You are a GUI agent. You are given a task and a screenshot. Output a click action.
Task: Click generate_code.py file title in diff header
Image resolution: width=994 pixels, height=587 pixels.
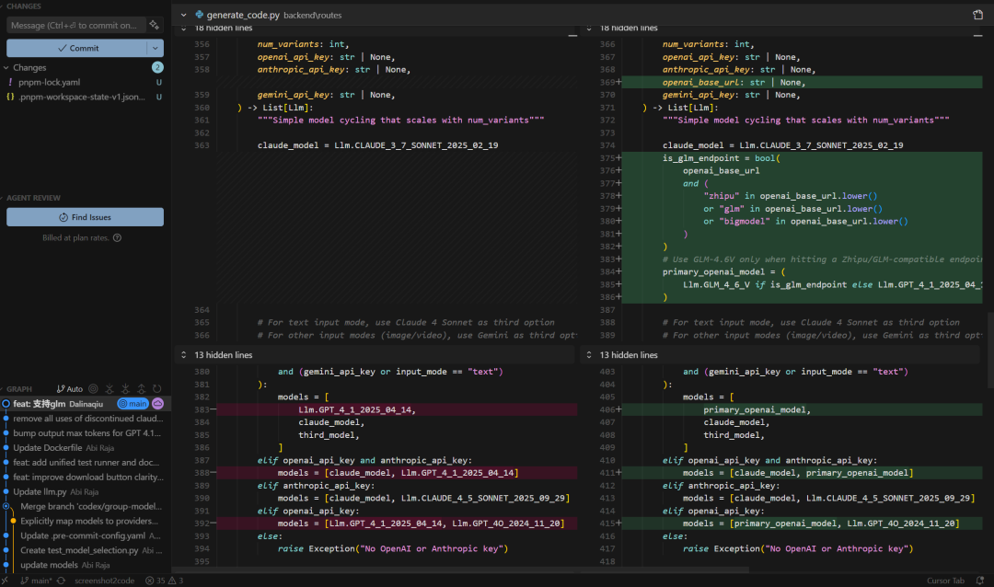click(x=243, y=15)
